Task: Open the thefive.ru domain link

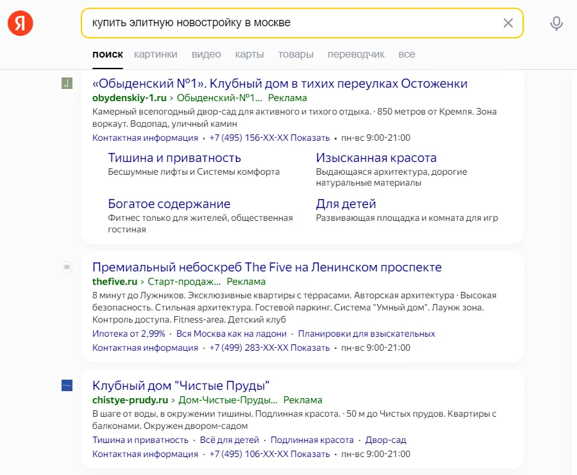Action: (x=115, y=282)
